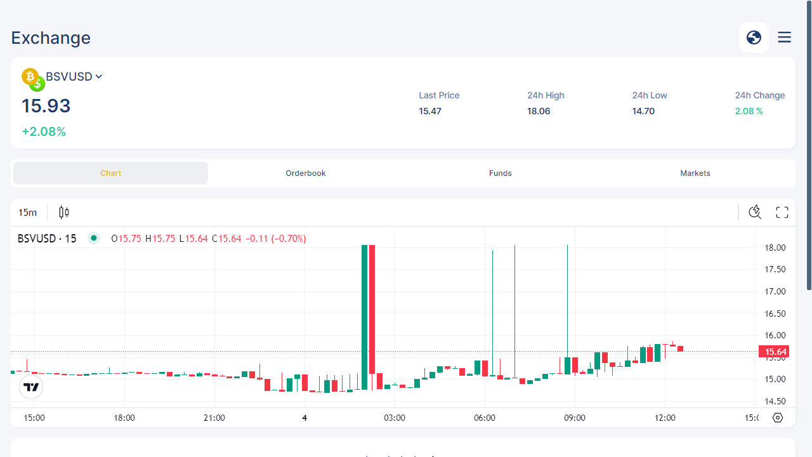The height and width of the screenshot is (457, 812).
Task: Click the BSVUSD coin pair icon
Action: [x=33, y=79]
